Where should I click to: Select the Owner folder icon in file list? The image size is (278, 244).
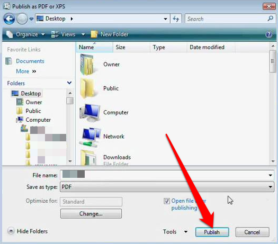pos(87,65)
